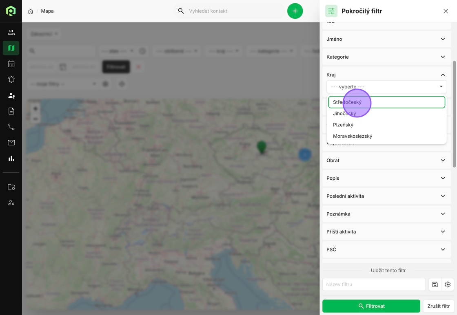Open the folder settings icon in the sidebar
Screen dimensions: 457x315
(11, 187)
